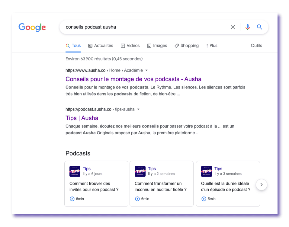
Task: Click the https://podcast.ausha.co URL breadcrumb
Action: coord(88,109)
